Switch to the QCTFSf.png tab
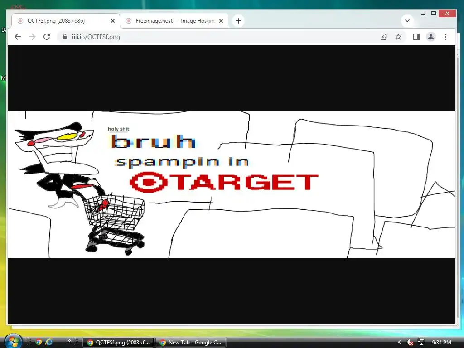Screen dimensions: 464x348 tap(66, 21)
